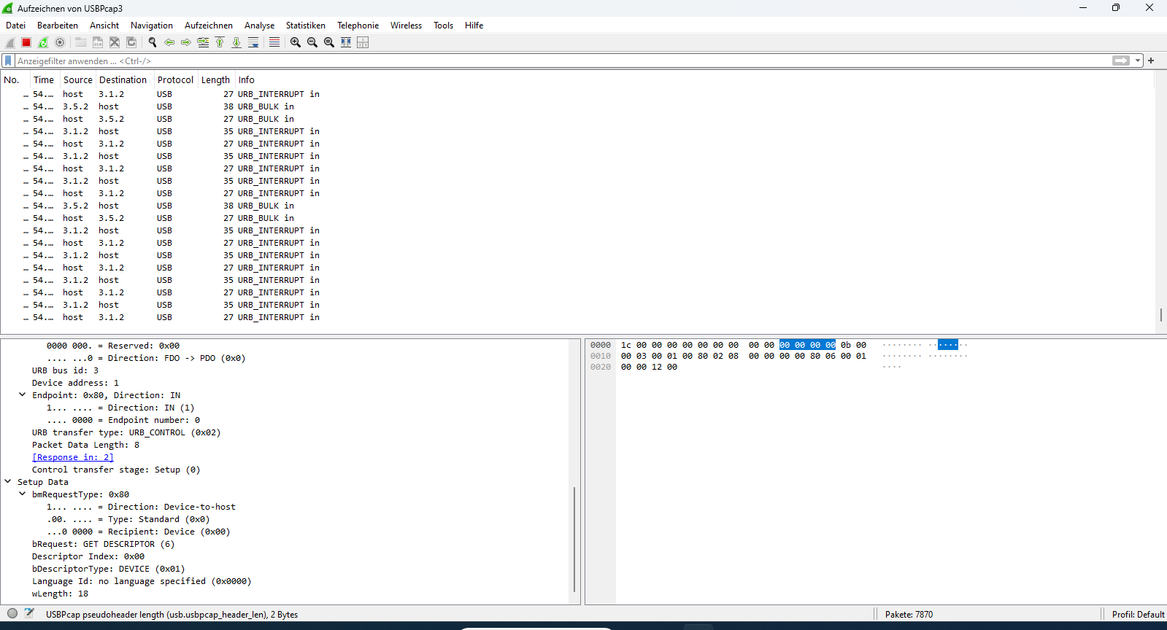The height and width of the screenshot is (630, 1167).
Task: Open the display filter history dropdown
Action: (1138, 61)
